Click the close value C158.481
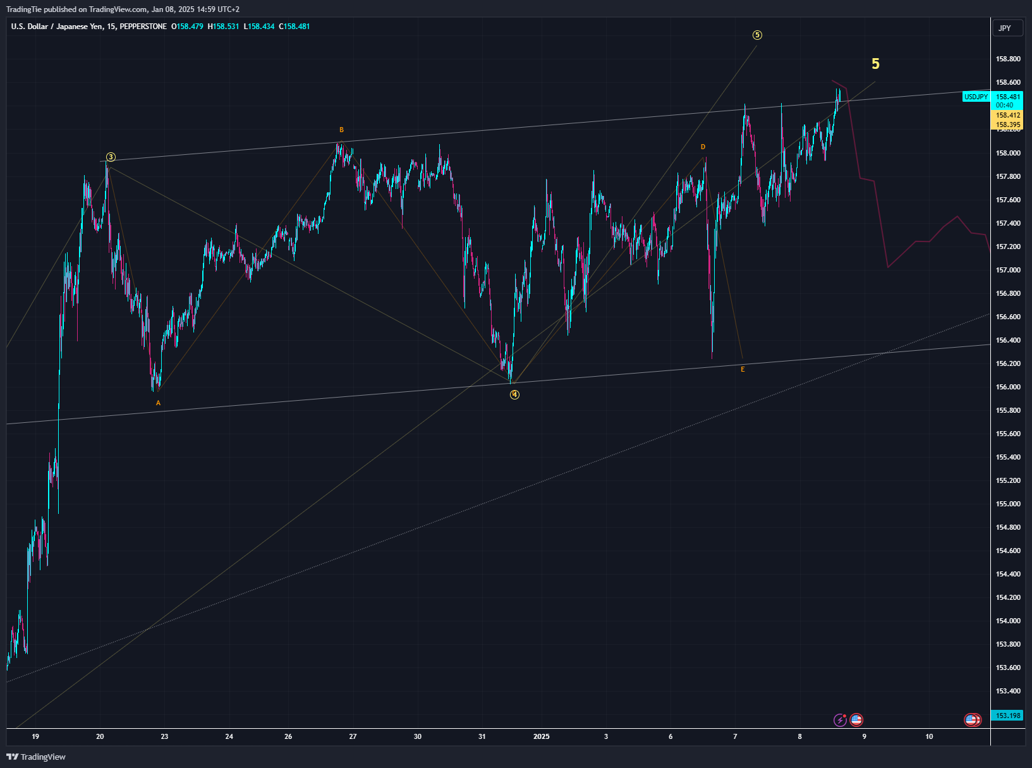 [294, 27]
